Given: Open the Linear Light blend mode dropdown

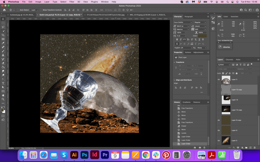Looking at the screenshot, I should [x=227, y=69].
